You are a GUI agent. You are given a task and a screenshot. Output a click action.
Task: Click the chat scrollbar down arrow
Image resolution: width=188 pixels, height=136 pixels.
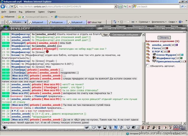click(143, 123)
